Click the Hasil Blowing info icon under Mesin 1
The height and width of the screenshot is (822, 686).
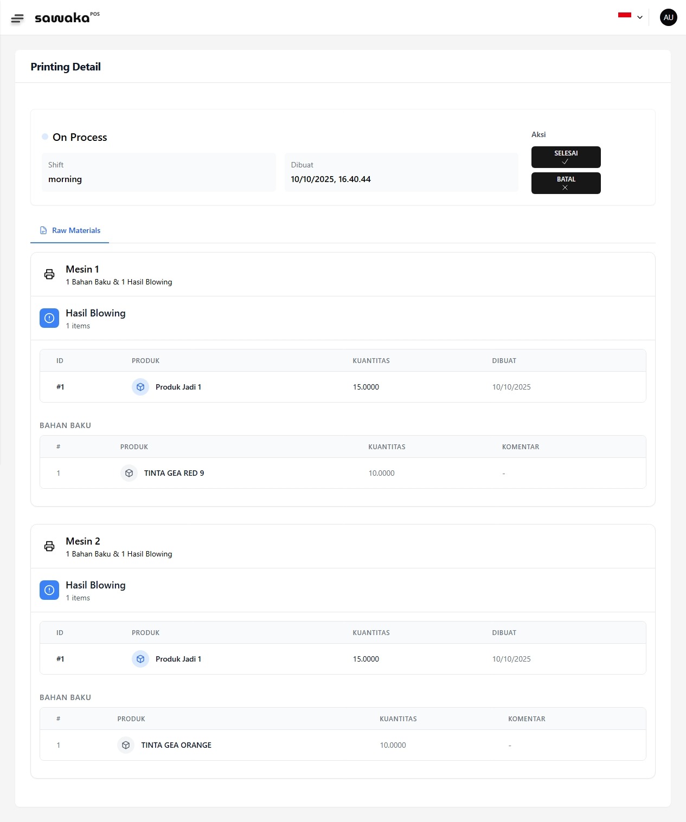pos(49,318)
